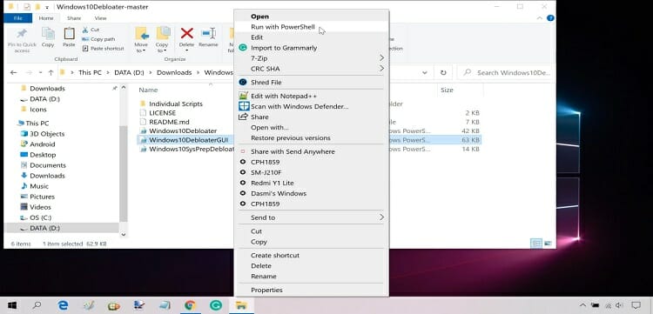The width and height of the screenshot is (653, 314).
Task: Click DATA (D:) in address path
Action: (x=129, y=72)
